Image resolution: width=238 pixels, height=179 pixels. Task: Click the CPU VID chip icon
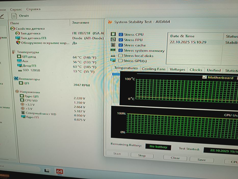pos(22,100)
